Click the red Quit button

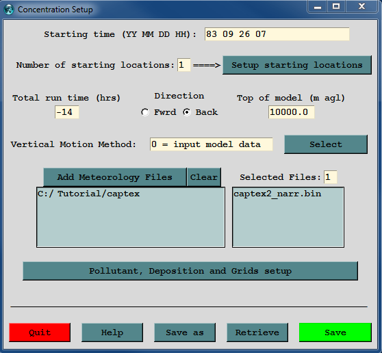(40, 332)
